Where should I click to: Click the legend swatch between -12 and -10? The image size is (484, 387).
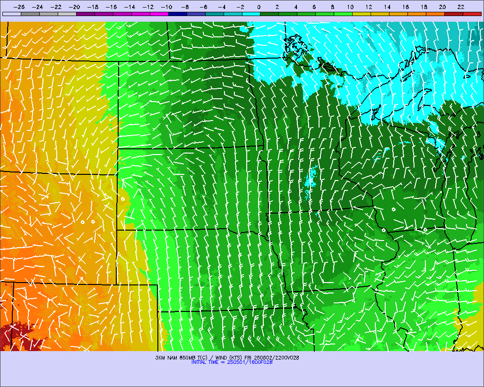[159, 14]
